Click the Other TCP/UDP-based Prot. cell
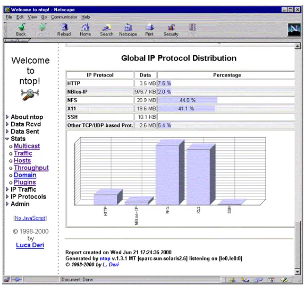The width and height of the screenshot is (305, 285). [x=100, y=125]
